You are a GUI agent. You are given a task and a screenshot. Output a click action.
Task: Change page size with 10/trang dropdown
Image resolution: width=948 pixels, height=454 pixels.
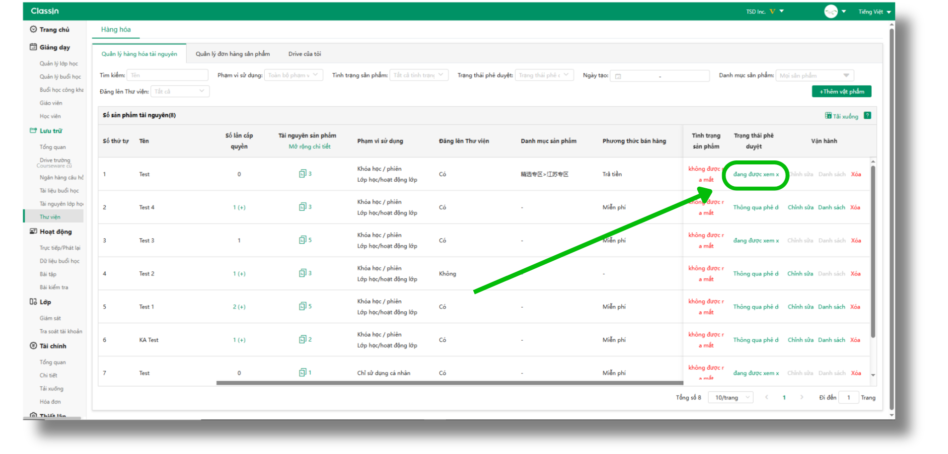click(732, 398)
